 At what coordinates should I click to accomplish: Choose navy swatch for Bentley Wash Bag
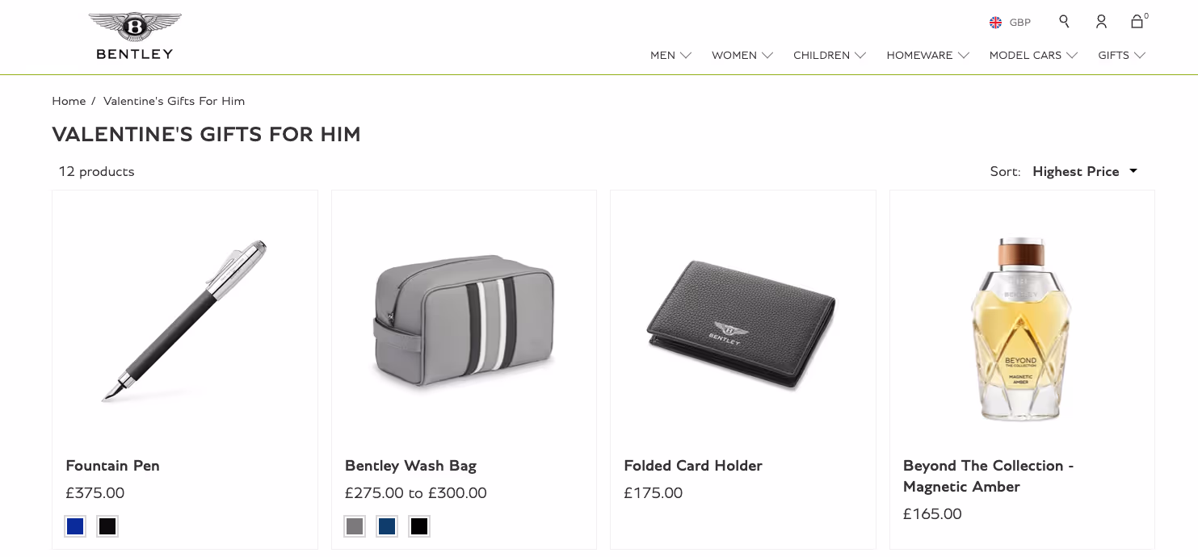[387, 526]
